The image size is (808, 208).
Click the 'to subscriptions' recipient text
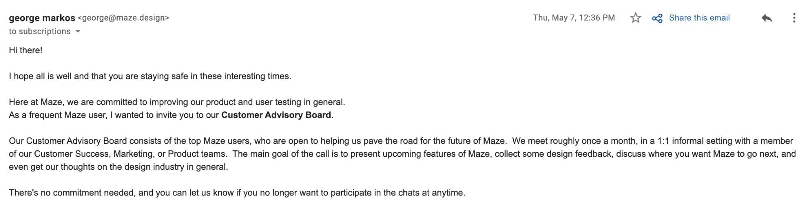tap(40, 31)
